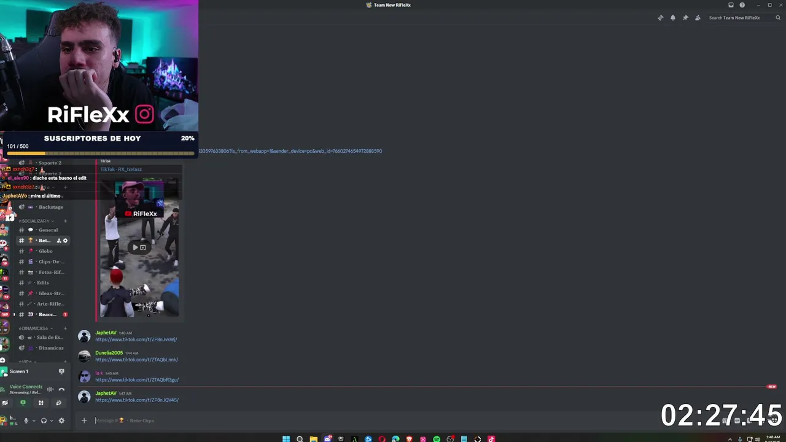Collapse the DINAMICAS category
The height and width of the screenshot is (442, 786).
34,328
